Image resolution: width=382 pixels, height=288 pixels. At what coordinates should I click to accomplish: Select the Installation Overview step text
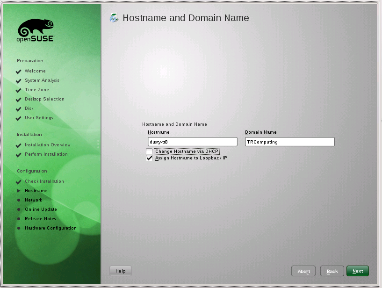point(48,145)
